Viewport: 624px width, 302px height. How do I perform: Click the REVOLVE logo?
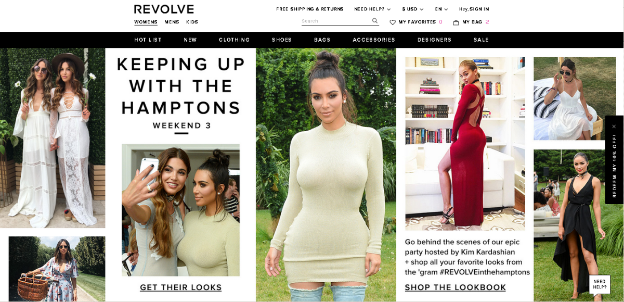pyautogui.click(x=164, y=9)
